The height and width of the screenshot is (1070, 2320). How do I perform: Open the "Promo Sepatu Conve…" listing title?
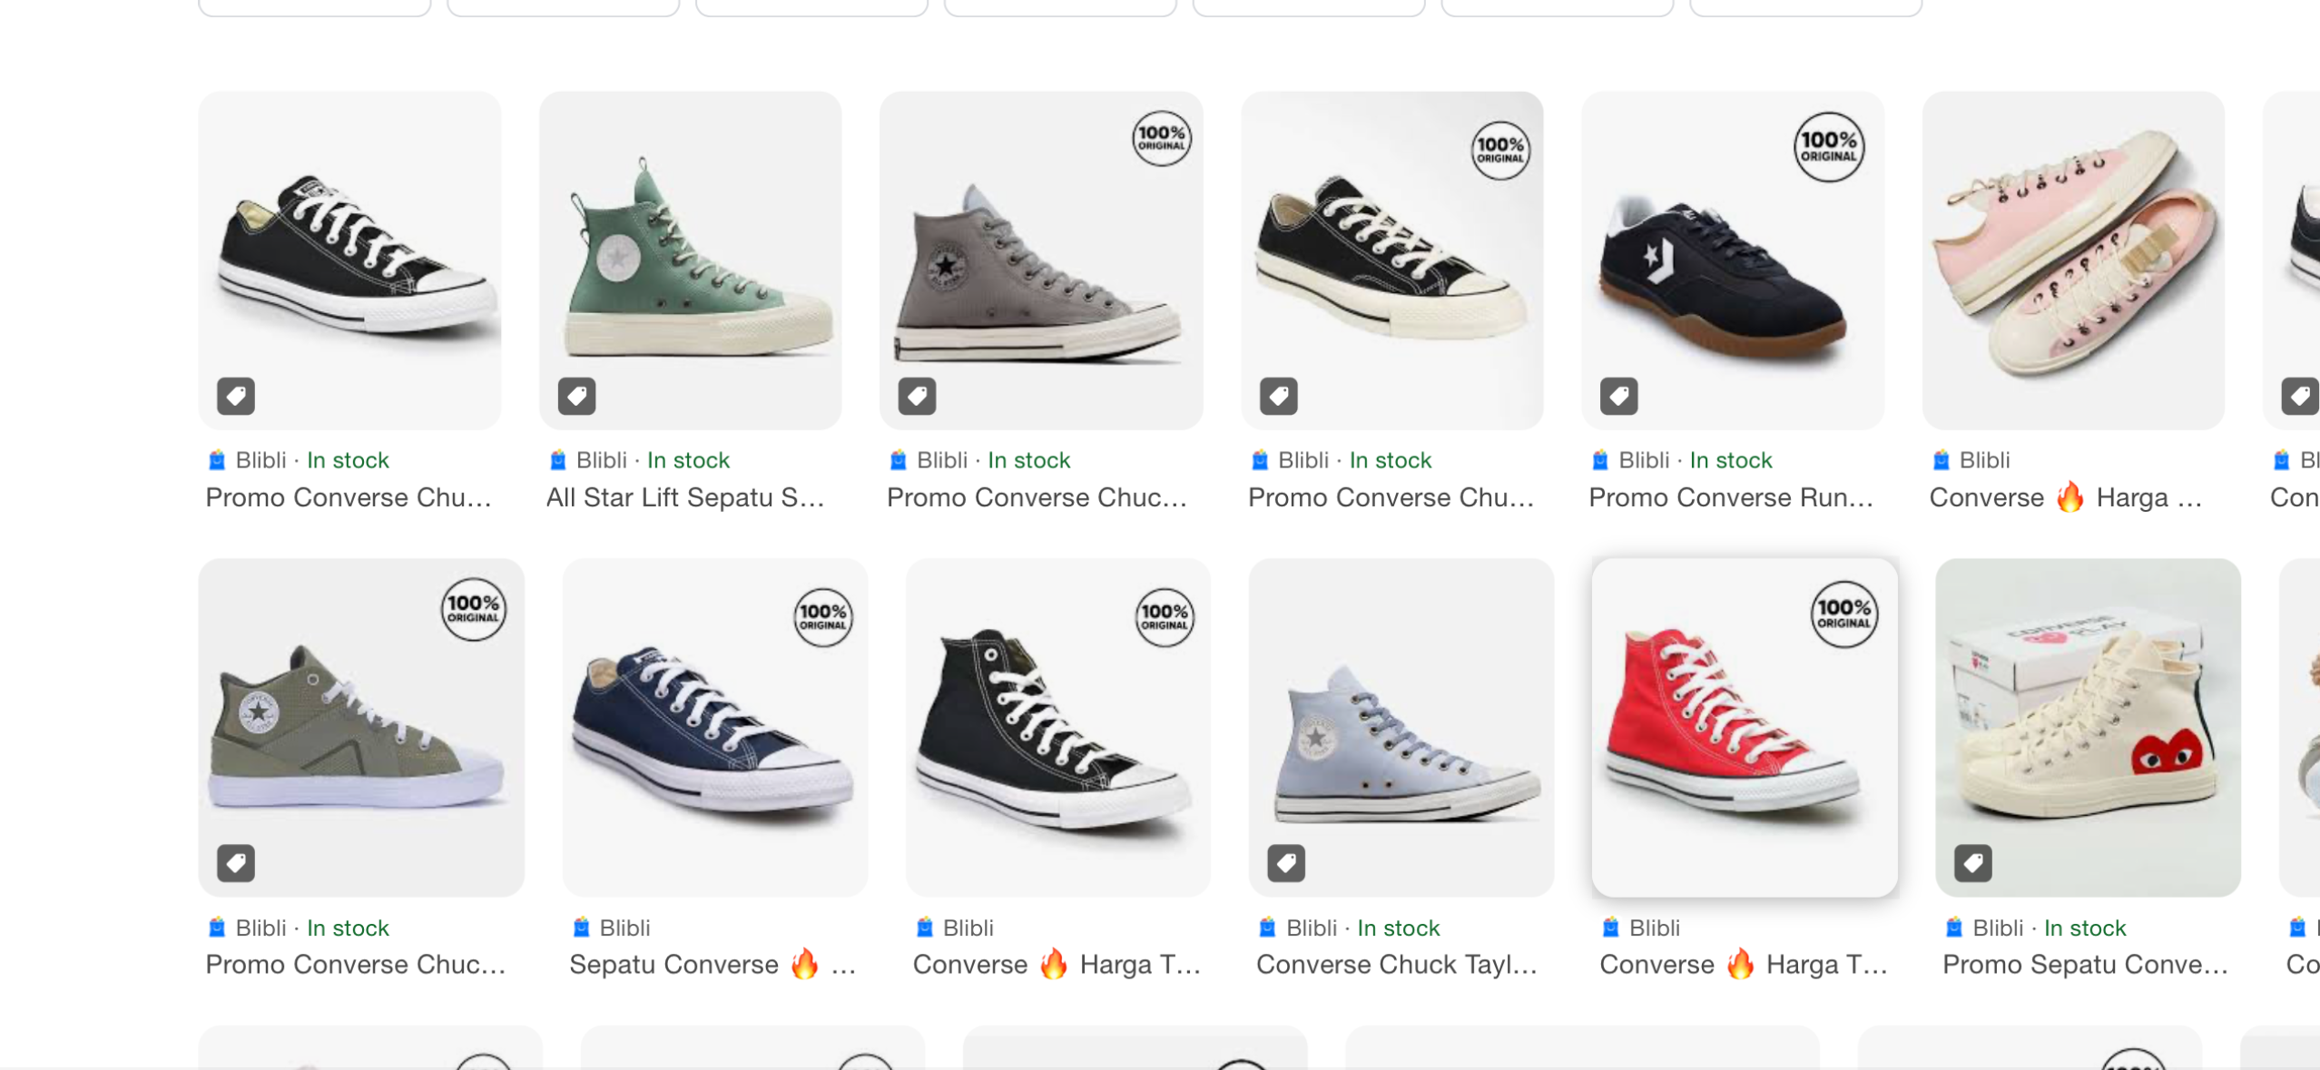coord(2085,965)
